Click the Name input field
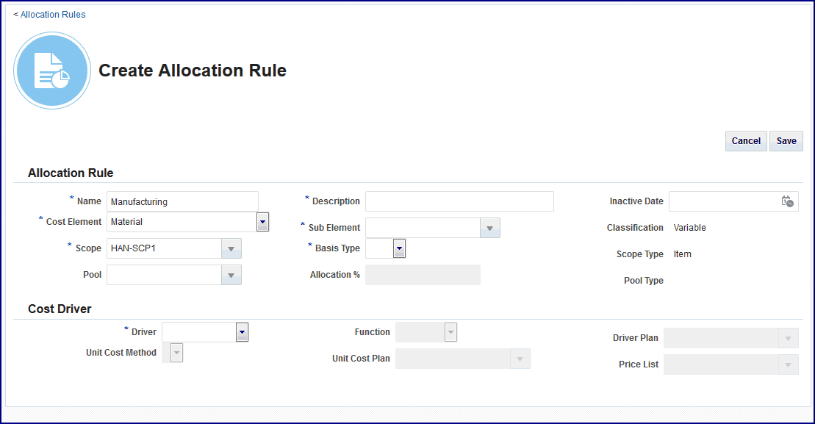The image size is (815, 424). point(182,201)
